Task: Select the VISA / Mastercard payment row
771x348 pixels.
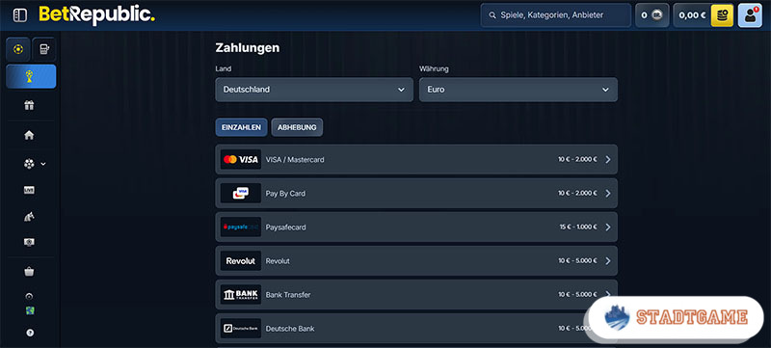Action: (416, 159)
